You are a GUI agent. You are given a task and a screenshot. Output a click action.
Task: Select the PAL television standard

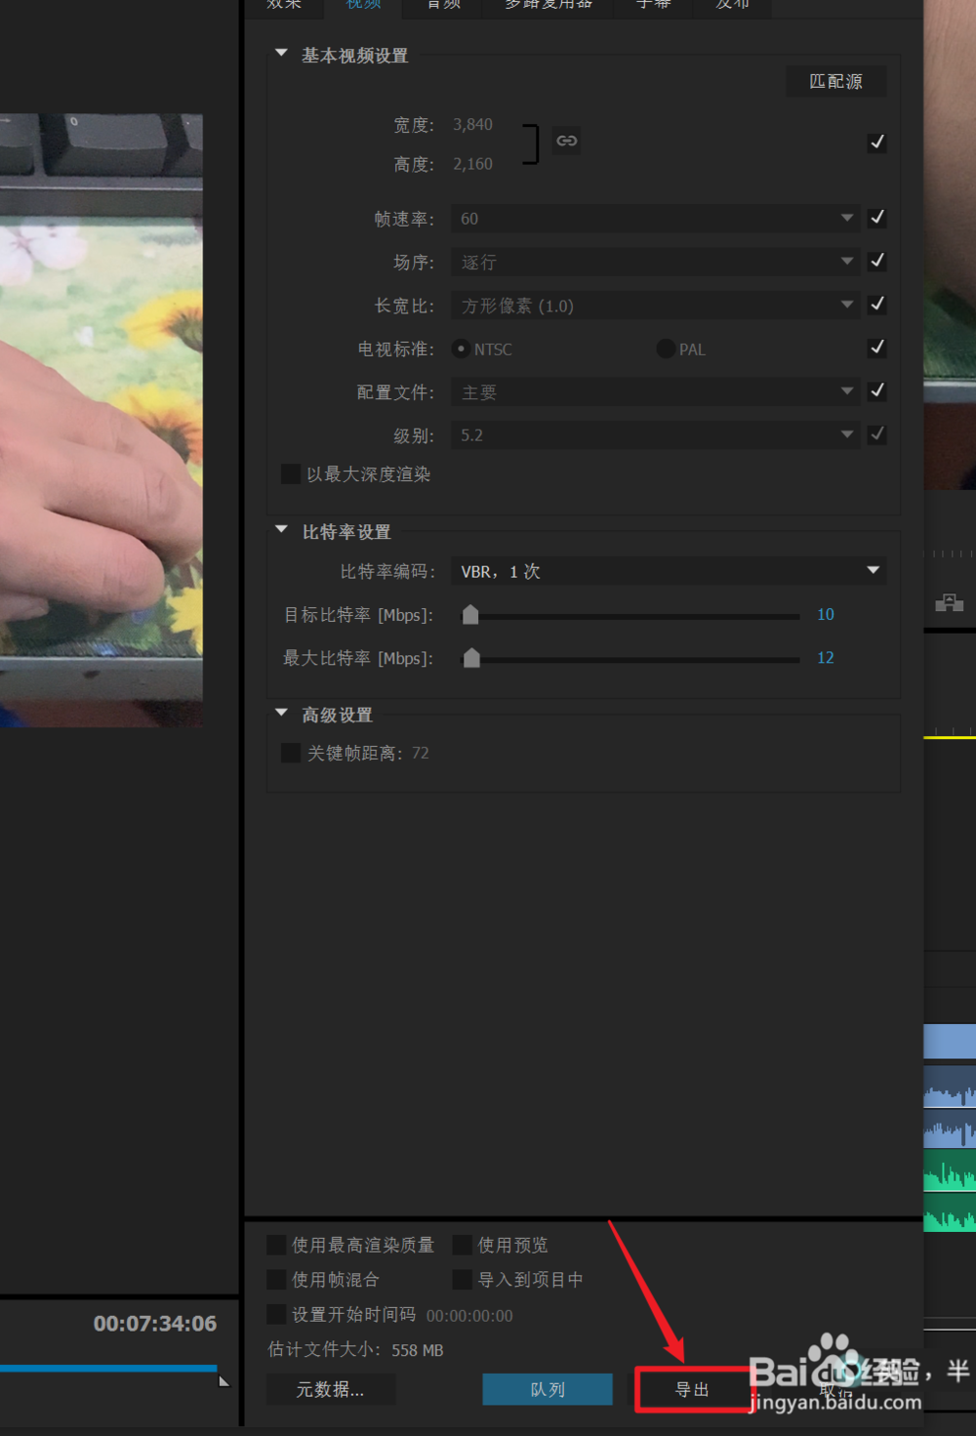[665, 348]
